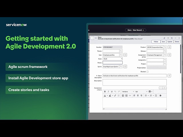This screenshot has width=183, height=137.
Task: Insert a video in the editor
Action: point(126,96)
